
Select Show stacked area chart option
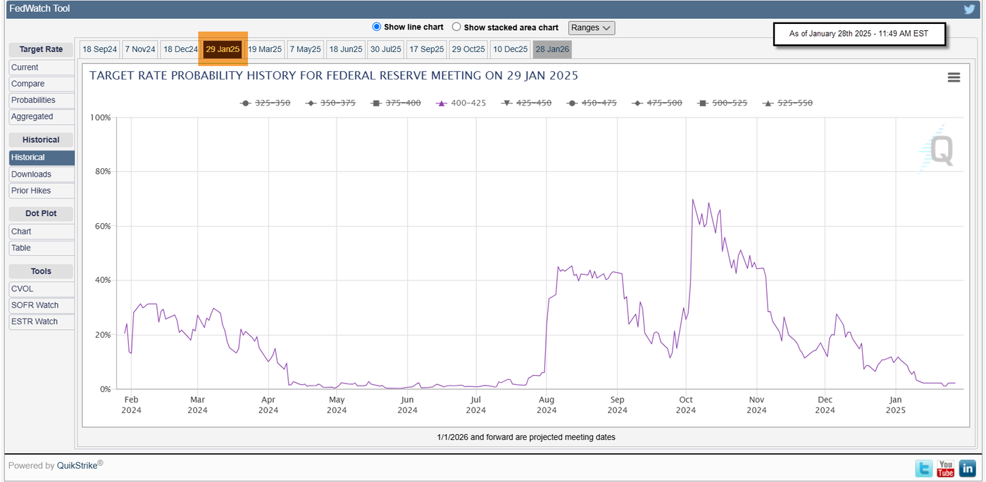pyautogui.click(x=456, y=27)
